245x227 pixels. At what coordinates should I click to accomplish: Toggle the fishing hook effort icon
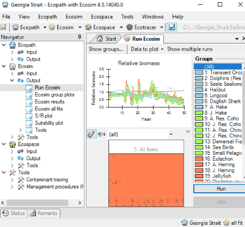click(91, 134)
